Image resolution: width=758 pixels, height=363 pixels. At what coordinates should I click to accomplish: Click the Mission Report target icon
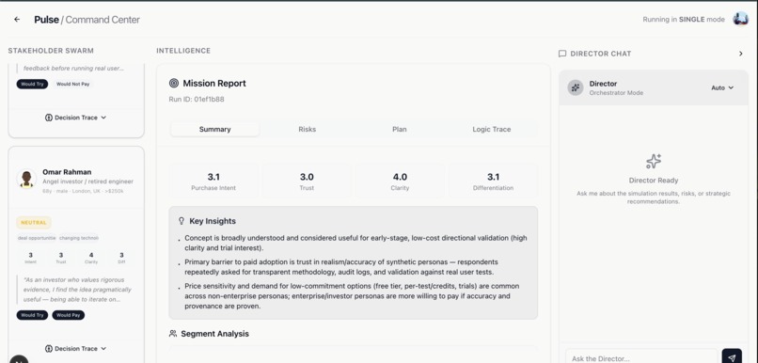[174, 83]
